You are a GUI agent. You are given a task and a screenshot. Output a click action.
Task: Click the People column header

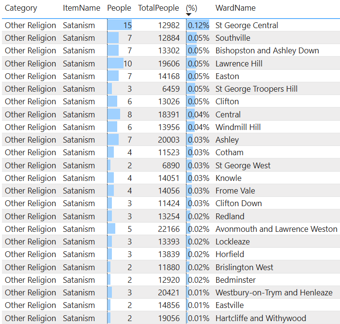pyautogui.click(x=119, y=8)
